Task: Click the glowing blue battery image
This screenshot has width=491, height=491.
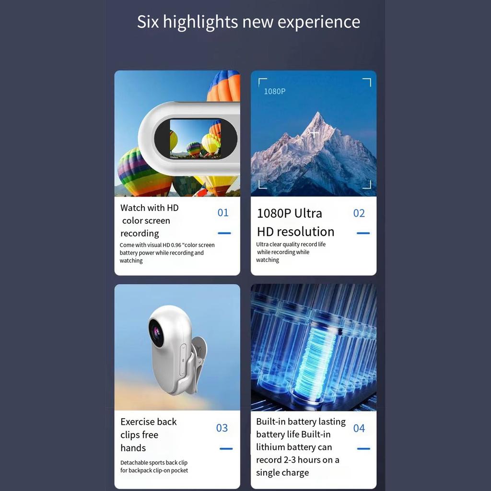Action: pos(314,347)
